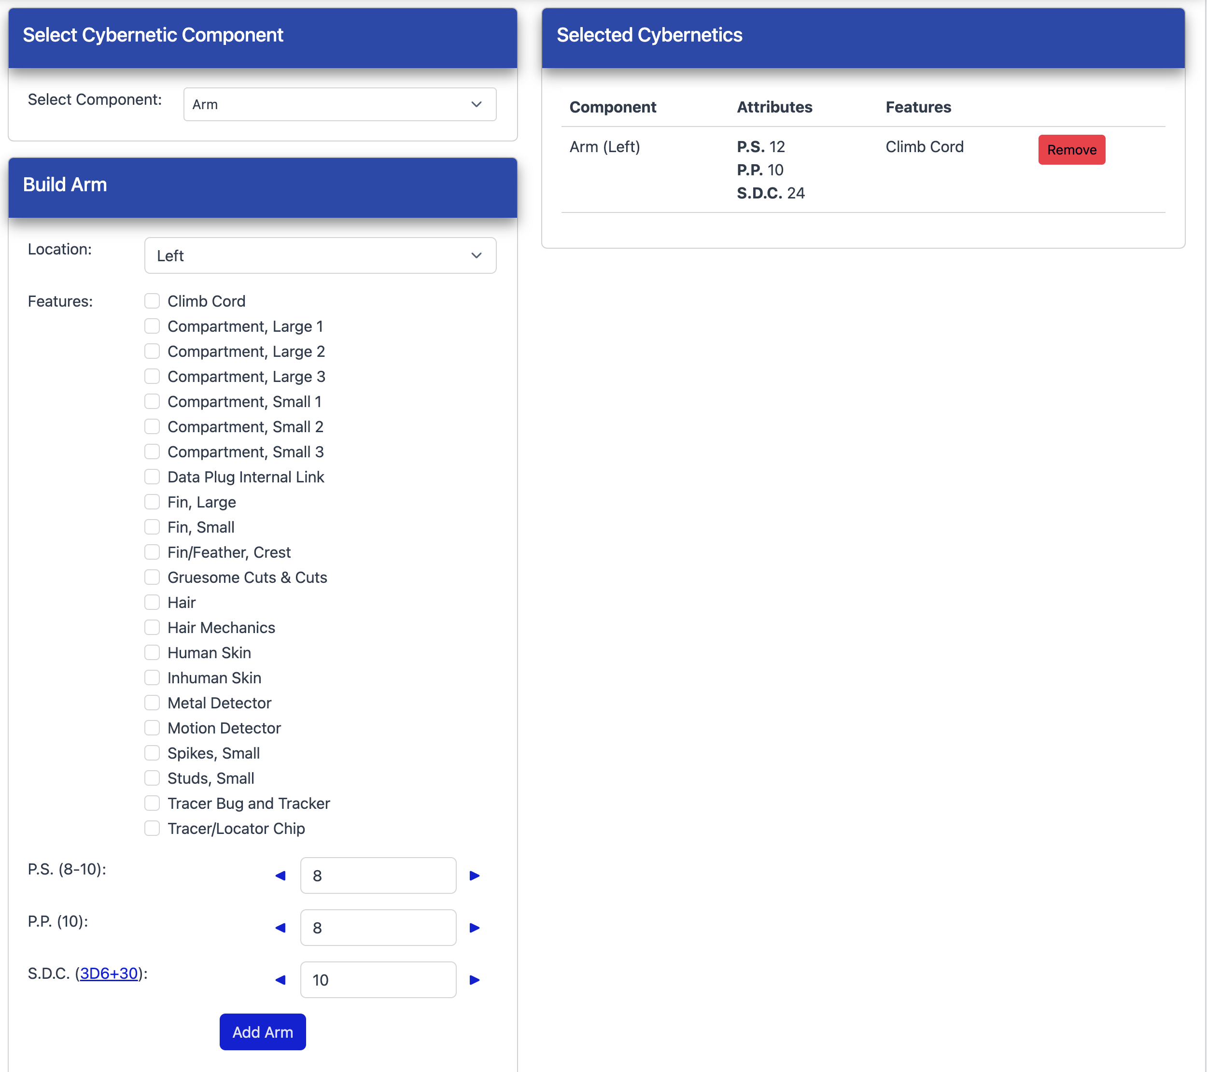Decrease S.D.C. using the left arrow
The width and height of the screenshot is (1207, 1072).
281,980
